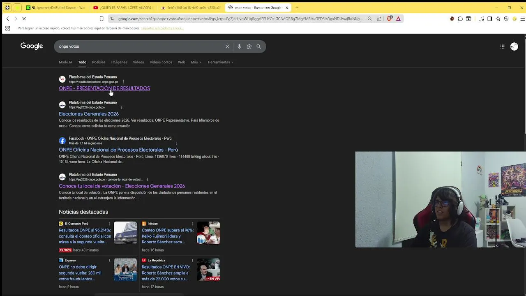Open the music note playlist icon
The height and width of the screenshot is (296, 526).
482,18
